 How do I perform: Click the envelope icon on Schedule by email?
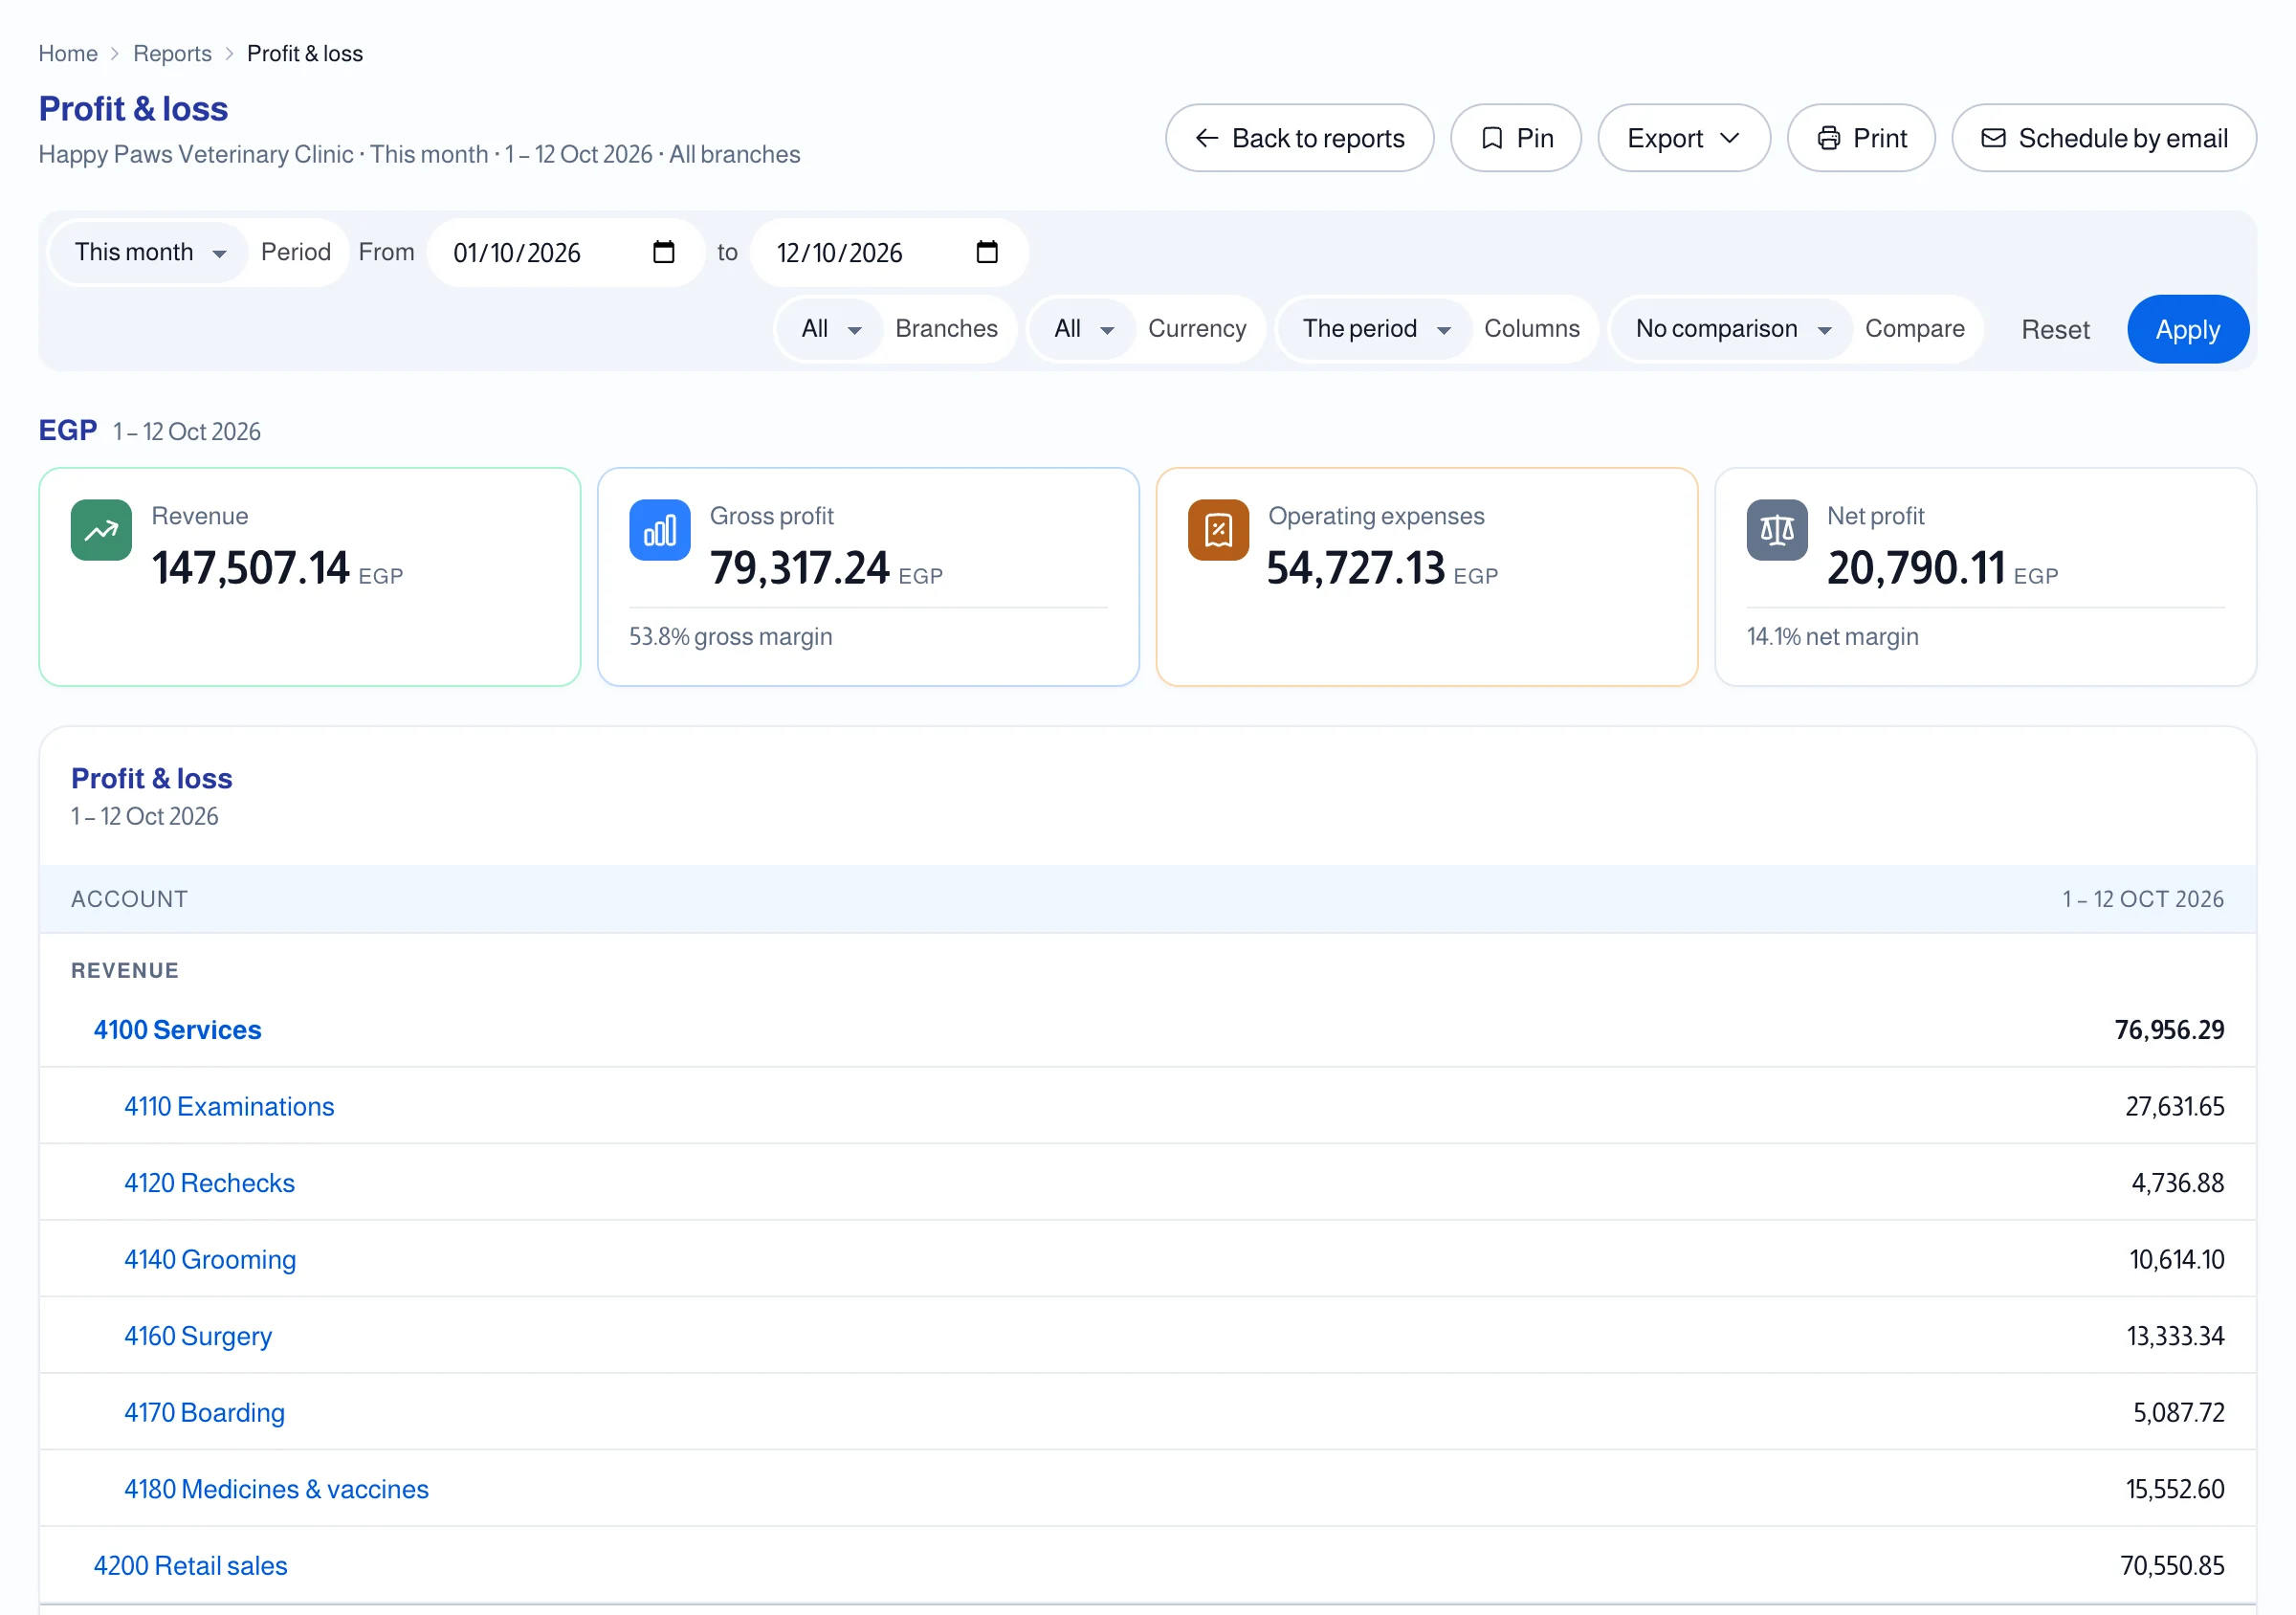1993,138
